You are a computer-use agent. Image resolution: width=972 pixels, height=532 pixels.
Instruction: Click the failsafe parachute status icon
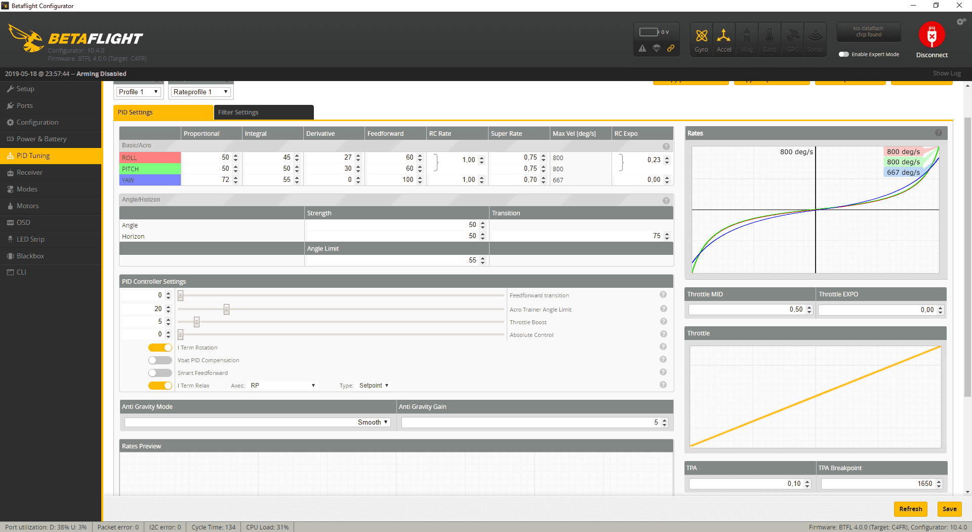click(657, 49)
